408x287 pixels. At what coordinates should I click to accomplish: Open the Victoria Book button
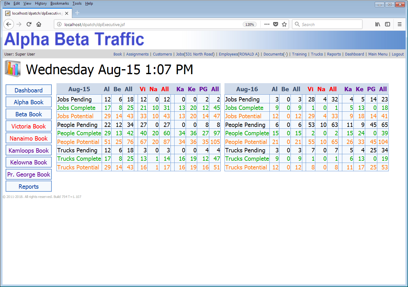[x=29, y=126]
